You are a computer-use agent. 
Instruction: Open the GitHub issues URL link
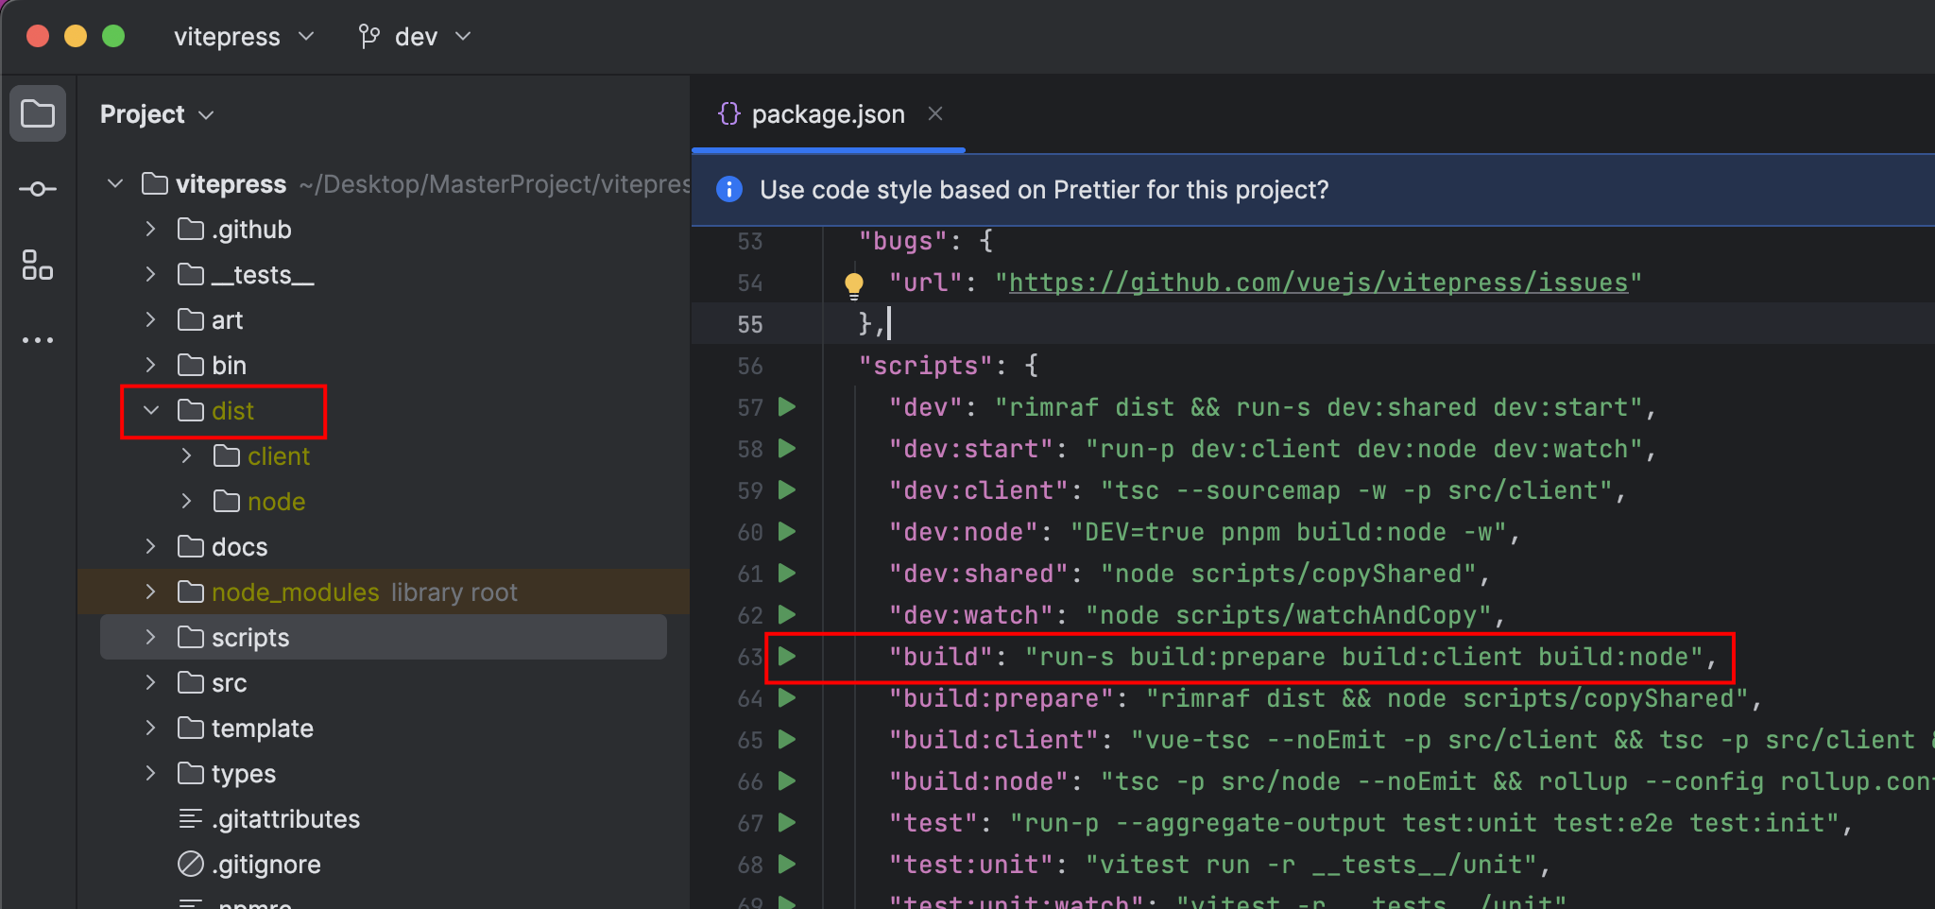(1318, 283)
